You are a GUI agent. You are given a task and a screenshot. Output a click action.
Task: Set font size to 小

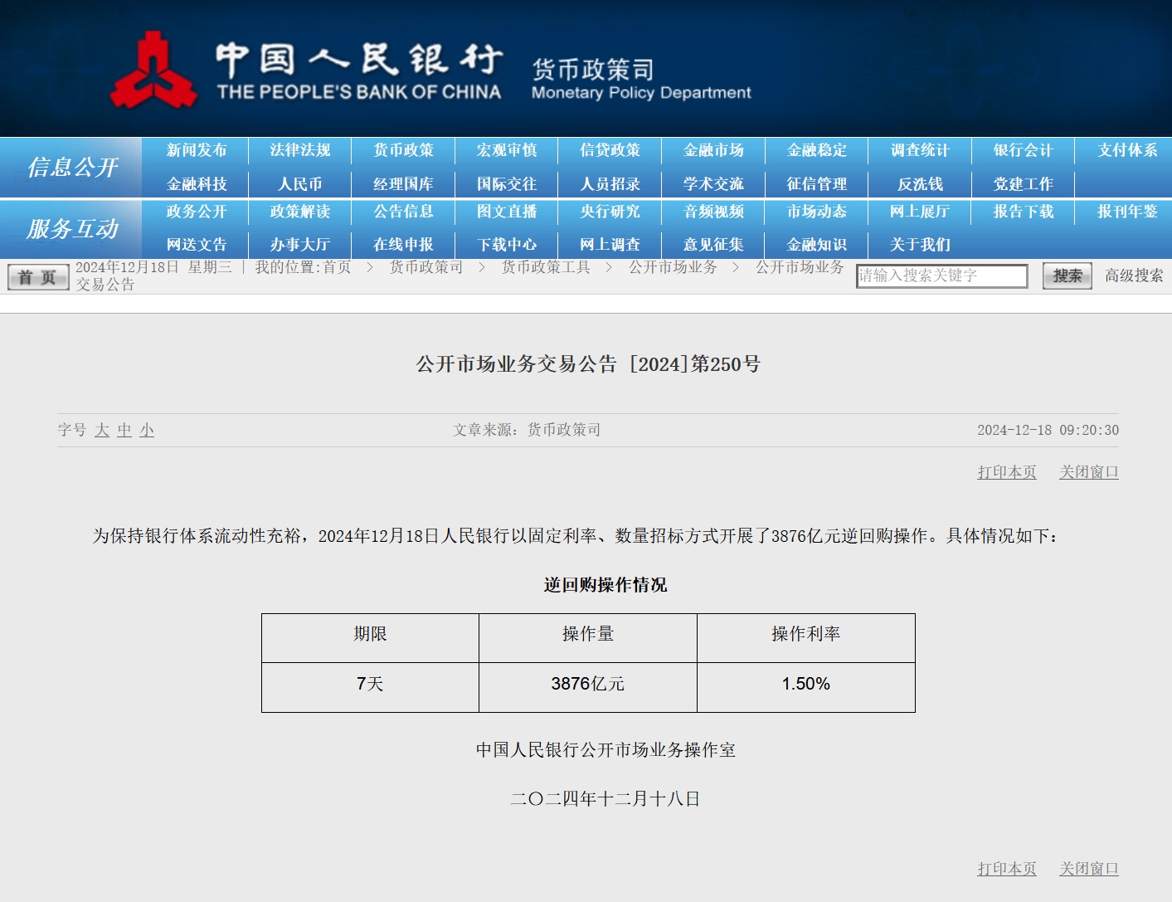147,430
